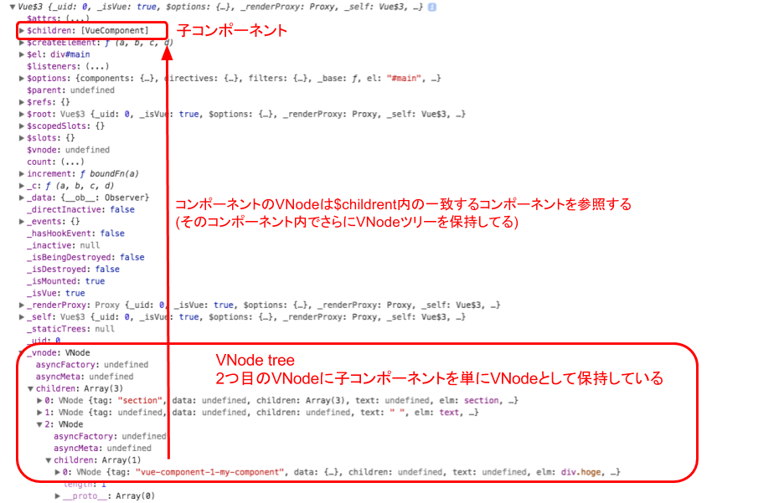Expand the $refs object

pos(22,102)
